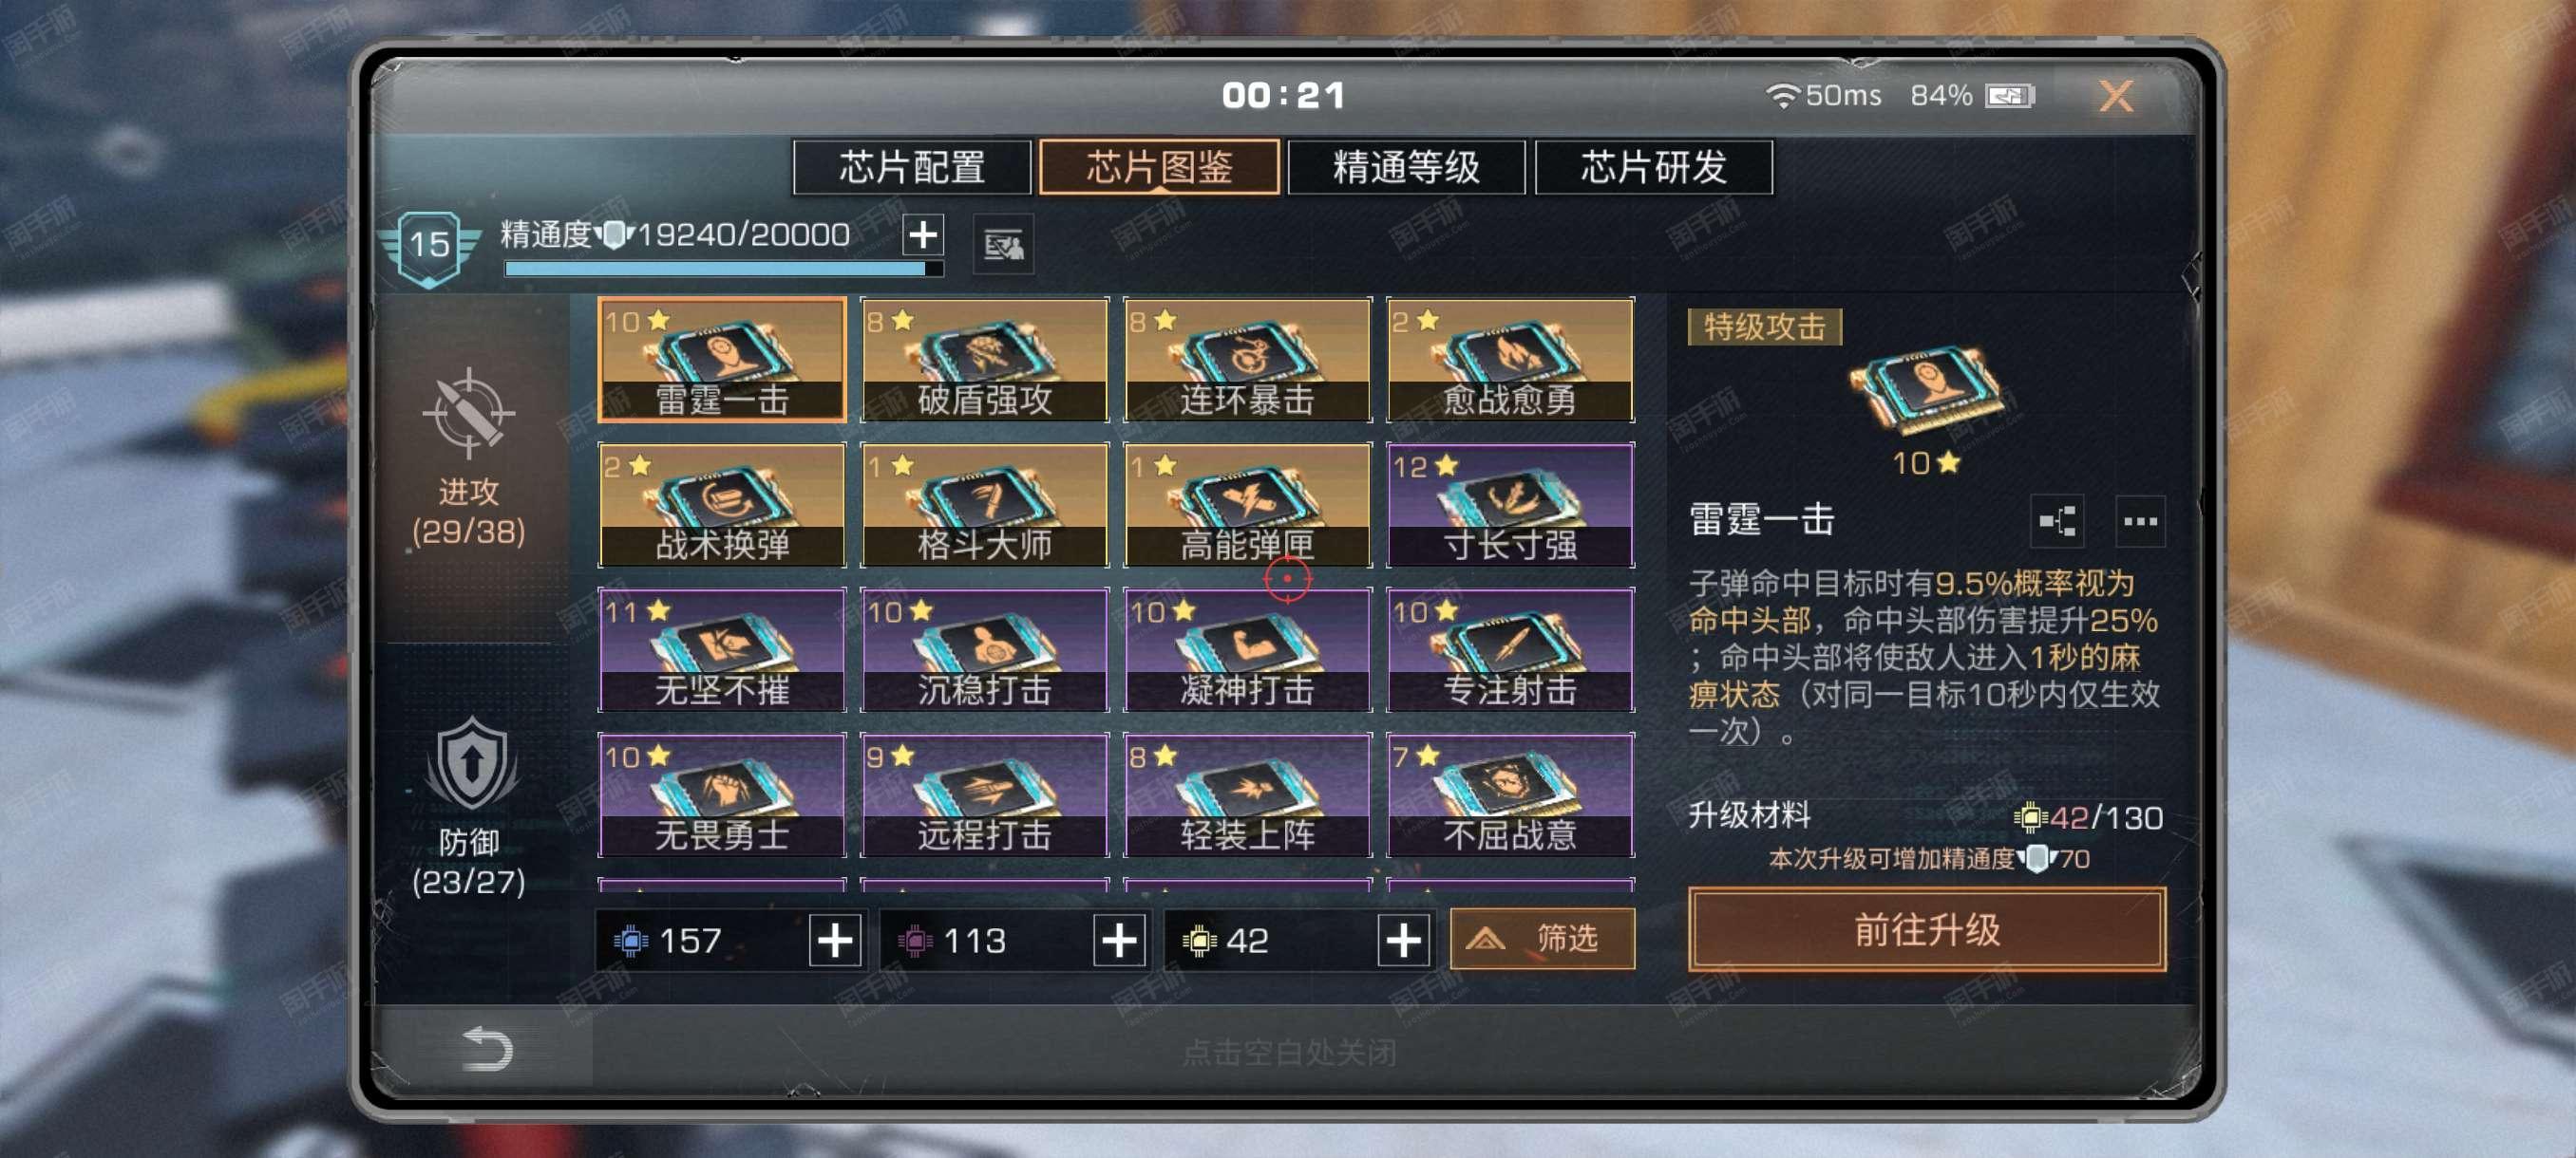
Task: Switch to the 芯片配置 tab
Action: click(x=912, y=167)
